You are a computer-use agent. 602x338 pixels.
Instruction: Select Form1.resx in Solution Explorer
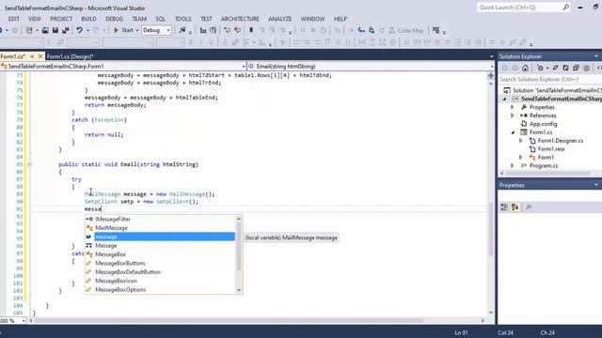point(551,149)
